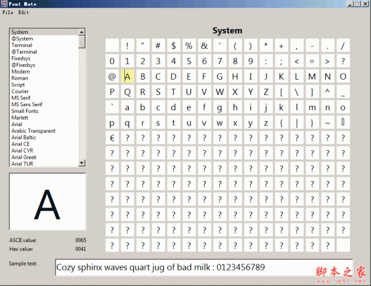Select the lowercase m cell
Screen dimensions: 371x286
[312, 107]
